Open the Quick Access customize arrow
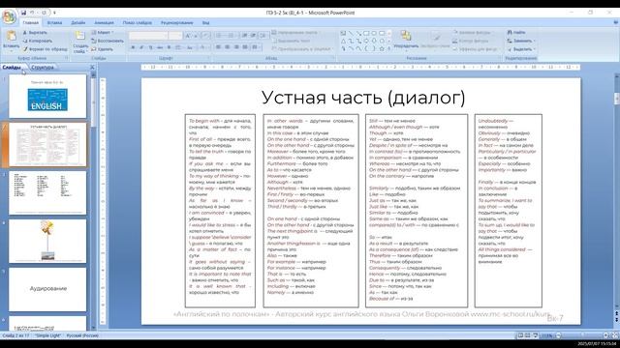Viewport: 620px width, 348px height. click(x=54, y=13)
